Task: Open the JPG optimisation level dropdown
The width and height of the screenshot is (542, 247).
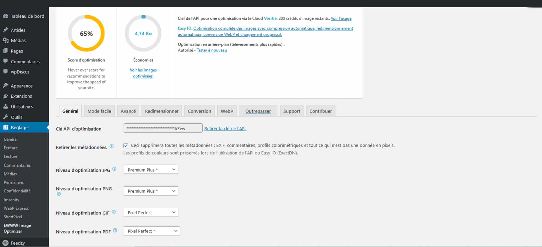Action: pyautogui.click(x=151, y=170)
